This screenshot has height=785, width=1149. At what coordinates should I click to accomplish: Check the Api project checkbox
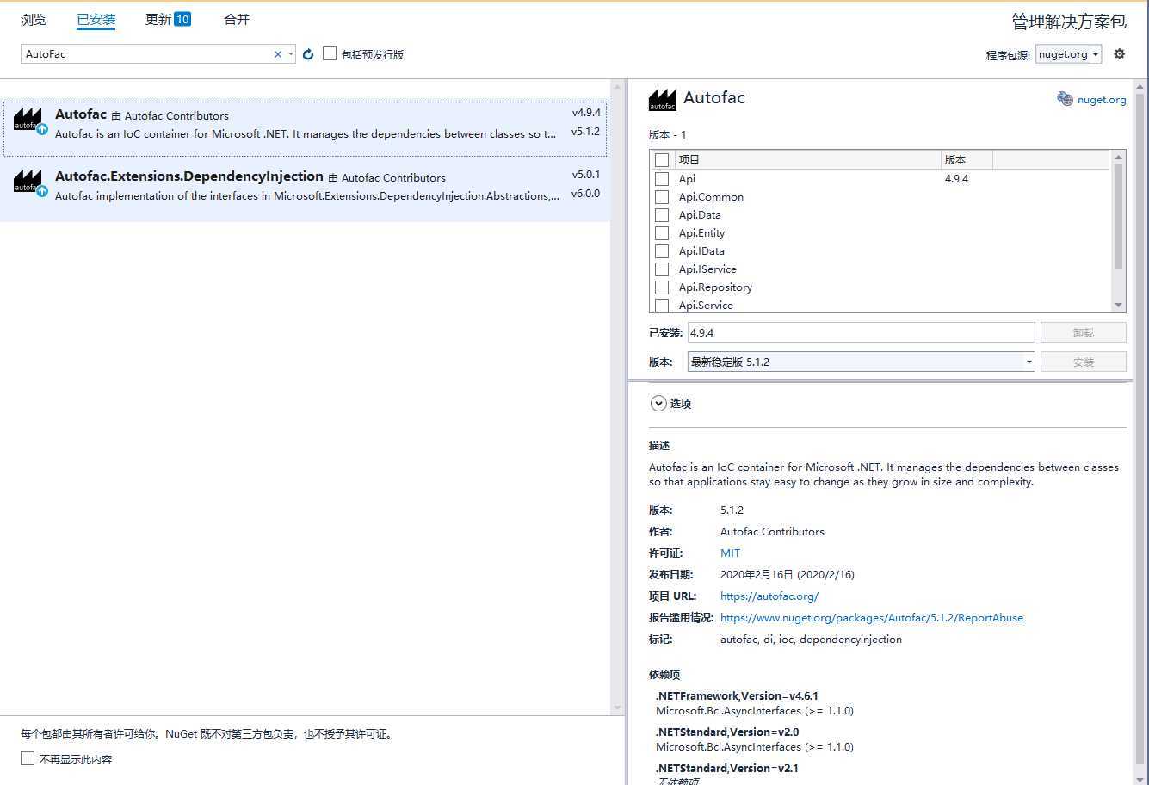[x=662, y=179]
